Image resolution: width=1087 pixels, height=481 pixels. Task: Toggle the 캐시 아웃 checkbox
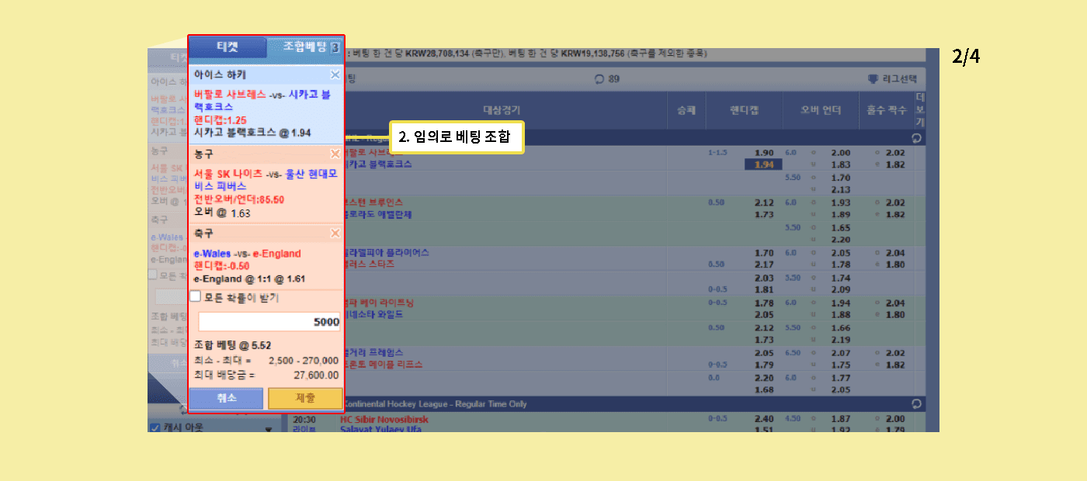[x=155, y=427]
